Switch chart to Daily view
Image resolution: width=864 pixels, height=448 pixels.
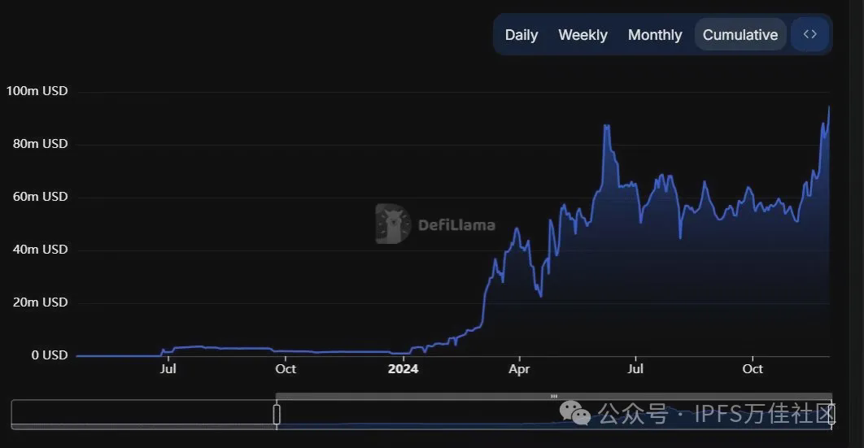pyautogui.click(x=521, y=35)
